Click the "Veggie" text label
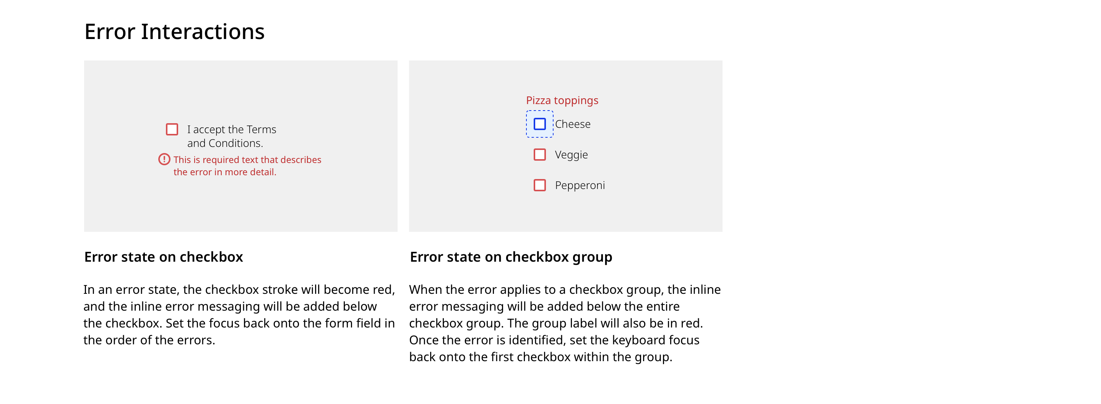 tap(571, 155)
